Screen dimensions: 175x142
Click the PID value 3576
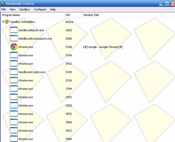[68, 114]
